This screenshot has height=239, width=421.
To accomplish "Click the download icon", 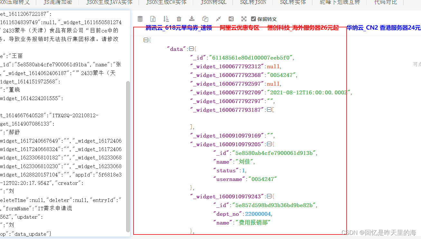I will (192, 19).
